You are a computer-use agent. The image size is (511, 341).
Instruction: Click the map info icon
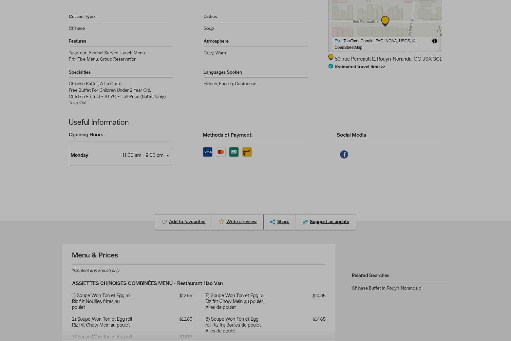[434, 41]
